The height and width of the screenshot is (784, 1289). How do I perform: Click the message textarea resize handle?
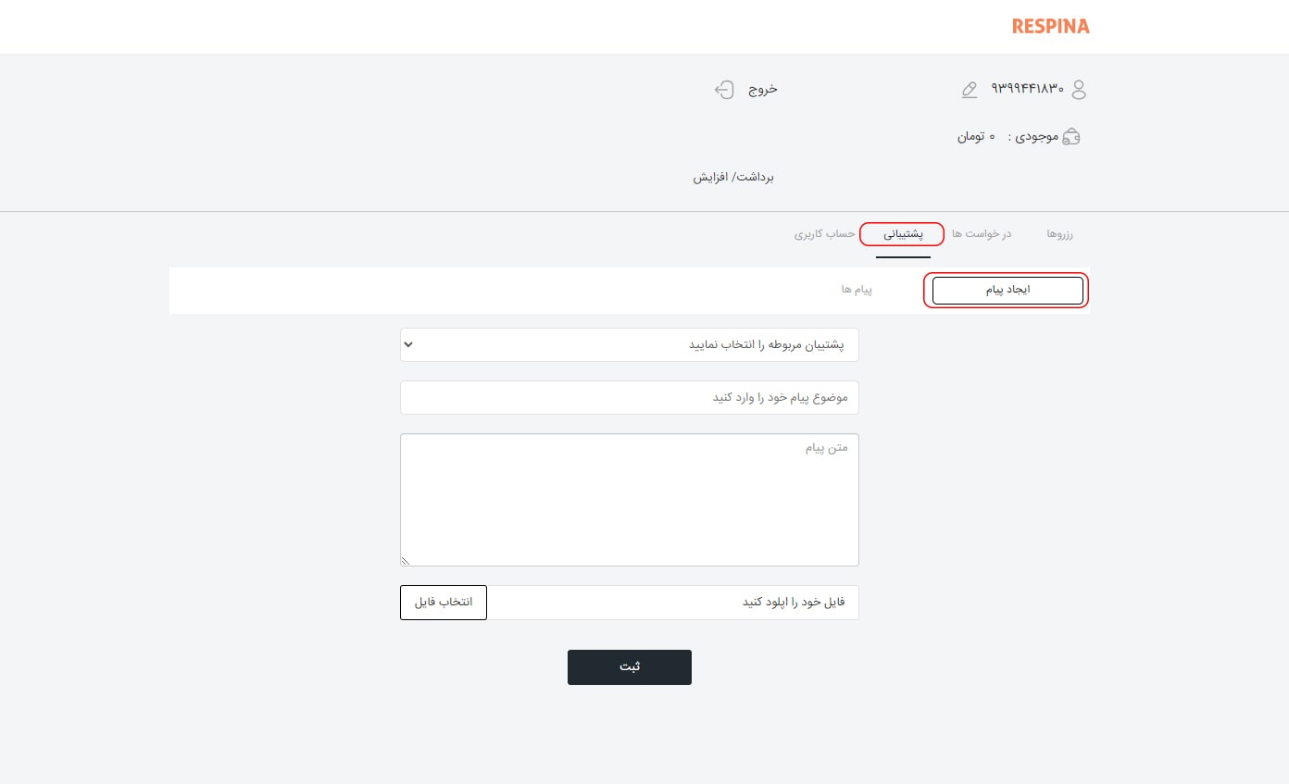(406, 560)
